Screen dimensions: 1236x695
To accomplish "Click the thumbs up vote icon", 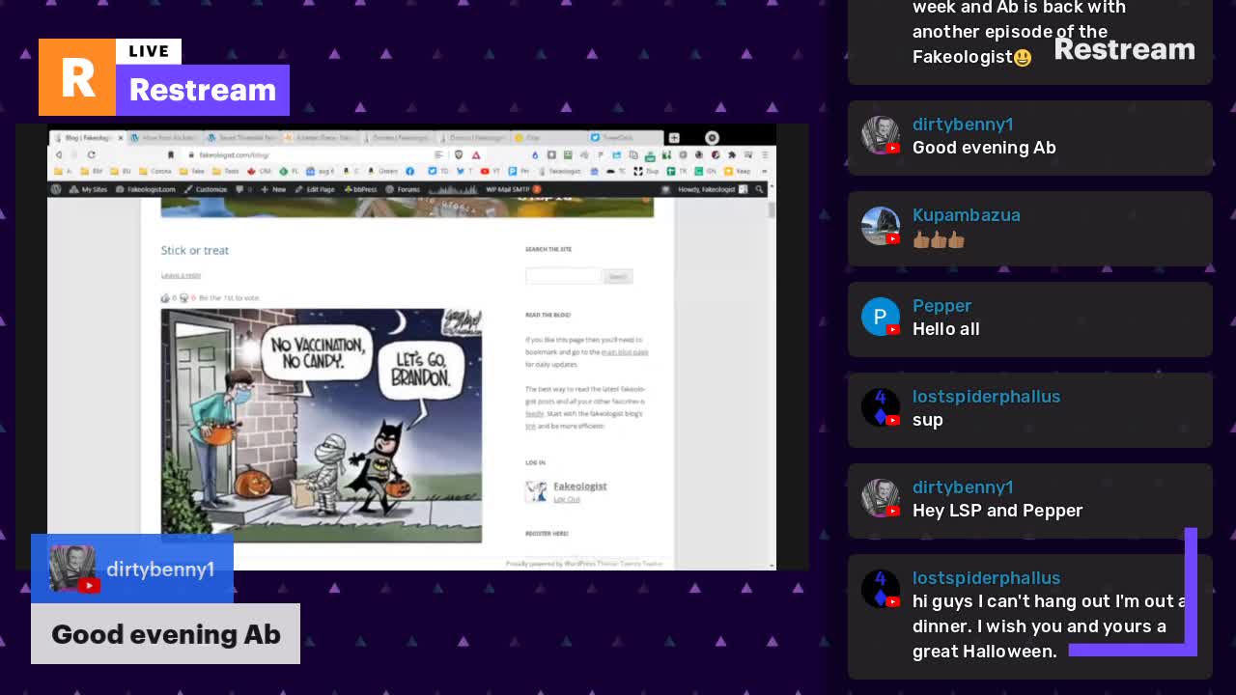I will 165,298.
